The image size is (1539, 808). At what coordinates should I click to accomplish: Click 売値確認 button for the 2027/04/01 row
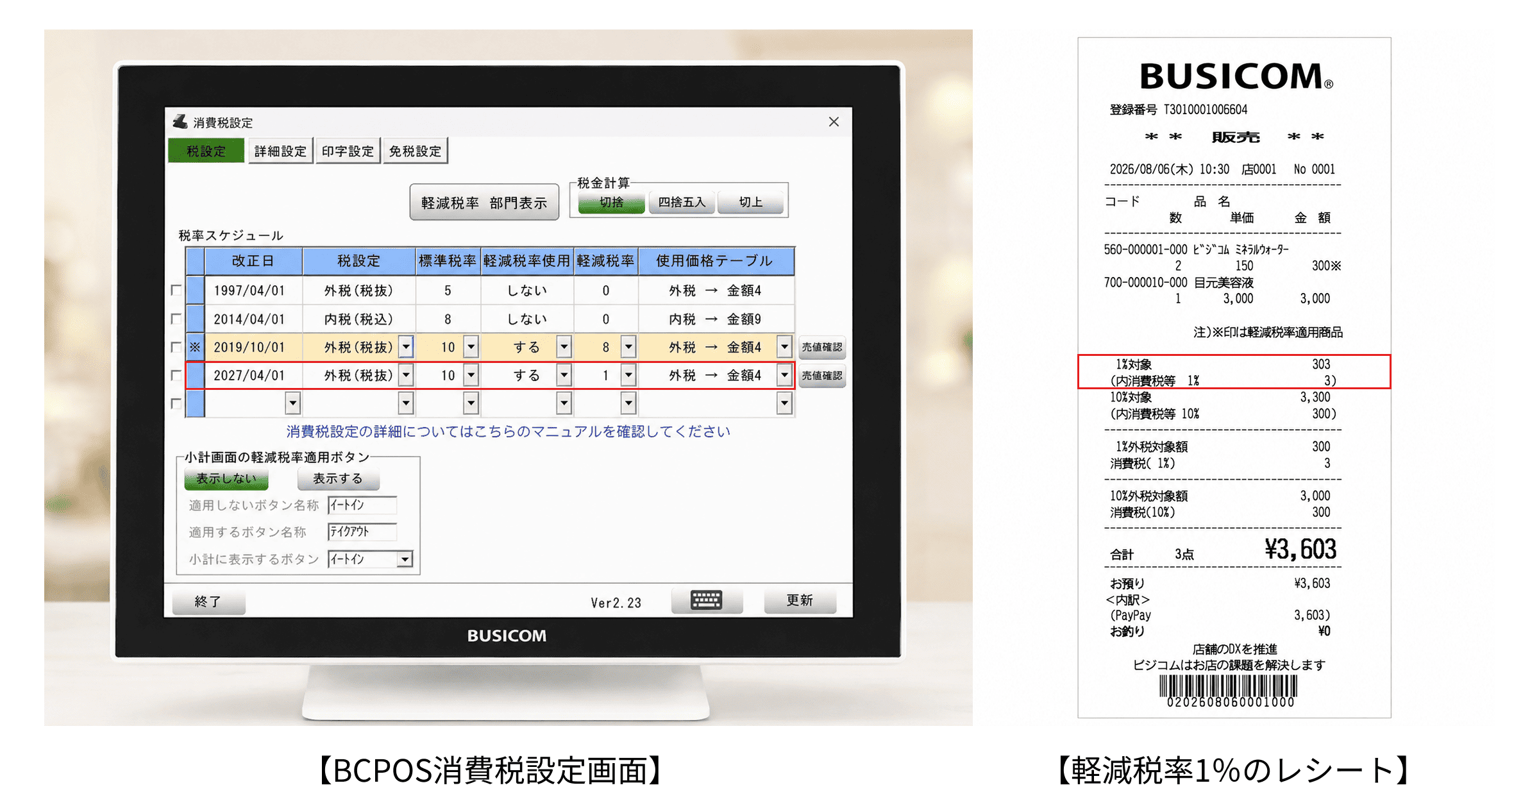coord(822,375)
